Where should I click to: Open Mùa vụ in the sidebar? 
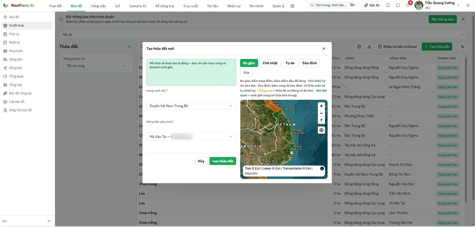pyautogui.click(x=27, y=34)
